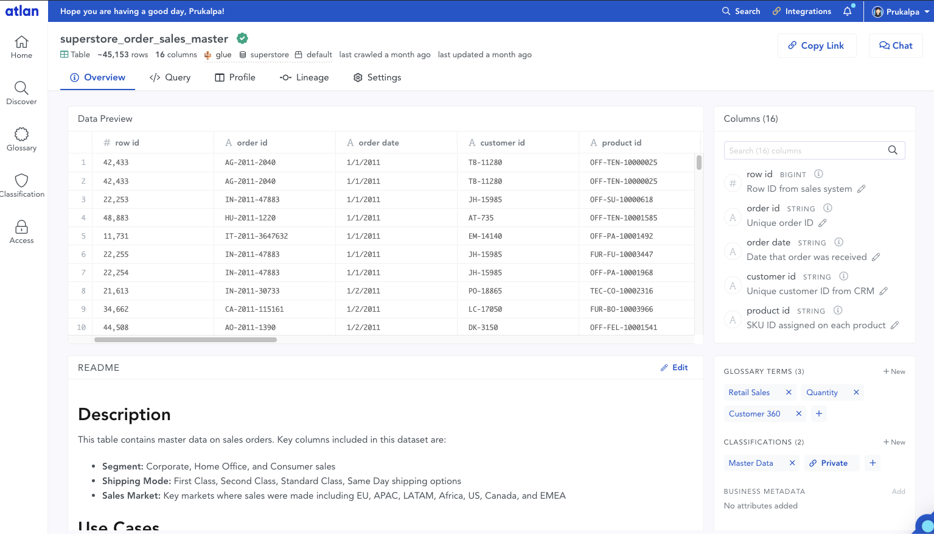This screenshot has height=534, width=934.
Task: Add a classification with plus button
Action: pos(873,463)
